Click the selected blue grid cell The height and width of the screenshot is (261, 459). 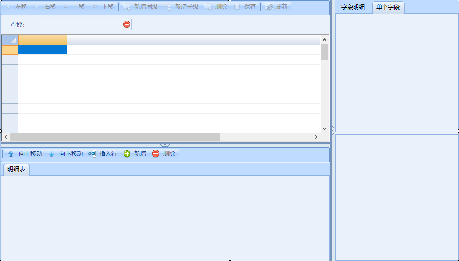point(43,49)
